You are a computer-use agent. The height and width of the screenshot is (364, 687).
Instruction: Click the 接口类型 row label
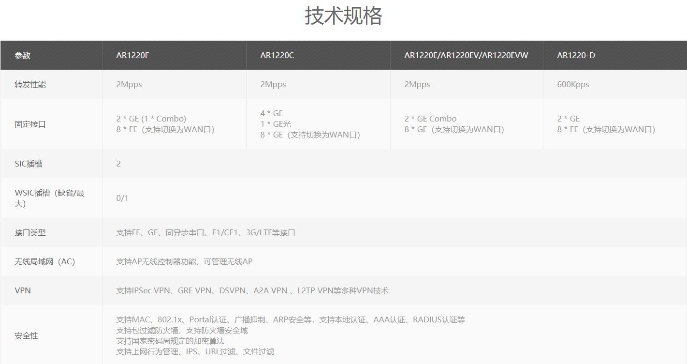click(30, 232)
